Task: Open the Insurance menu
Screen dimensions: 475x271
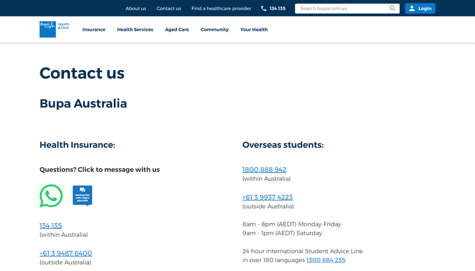Action: [x=94, y=30]
